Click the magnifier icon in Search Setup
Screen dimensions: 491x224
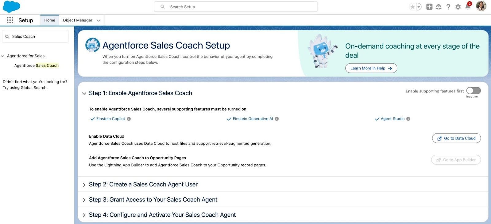tap(163, 7)
